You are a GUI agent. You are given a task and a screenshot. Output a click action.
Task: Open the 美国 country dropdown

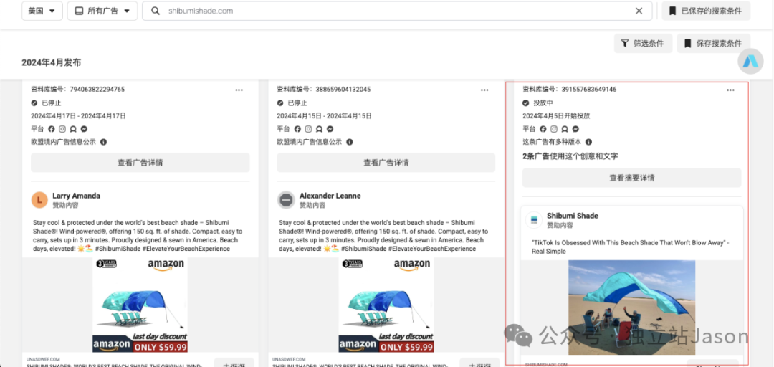pos(42,11)
